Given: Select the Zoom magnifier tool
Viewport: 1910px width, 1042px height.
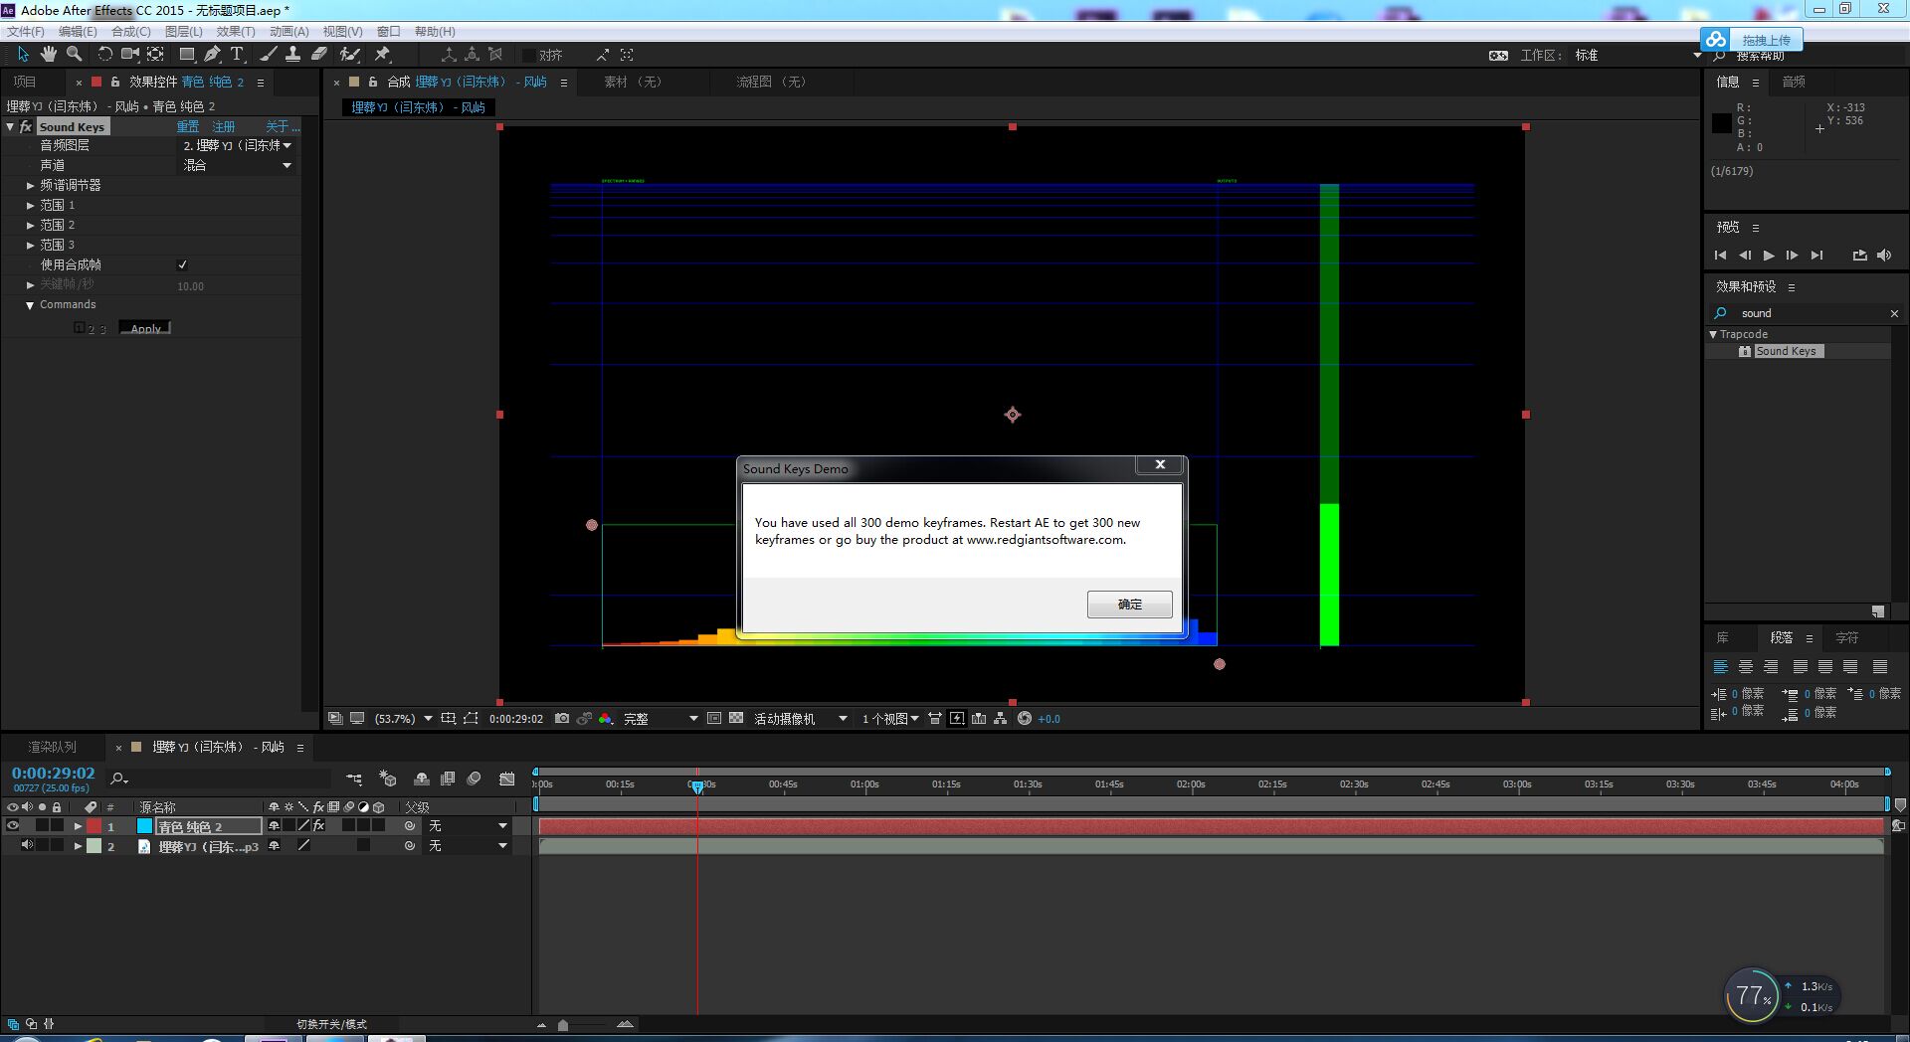Looking at the screenshot, I should pos(74,55).
